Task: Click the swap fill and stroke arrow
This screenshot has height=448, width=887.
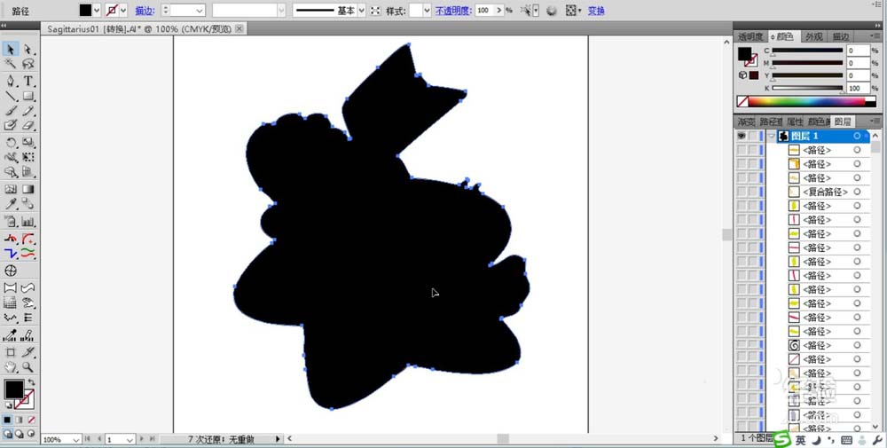Action: pyautogui.click(x=30, y=383)
